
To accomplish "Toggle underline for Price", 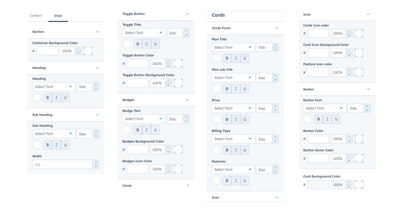I will (x=245, y=119).
